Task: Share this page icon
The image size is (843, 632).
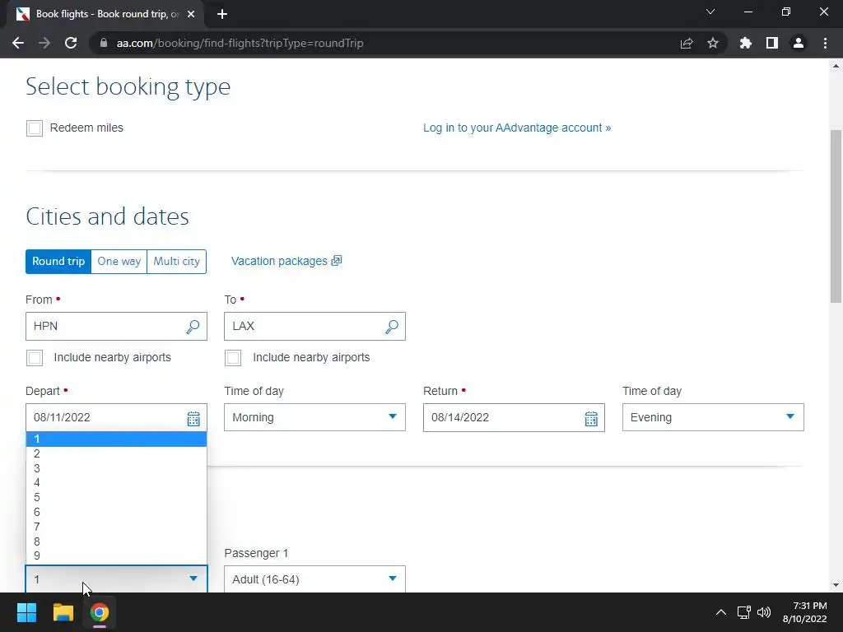Action: 687,43
